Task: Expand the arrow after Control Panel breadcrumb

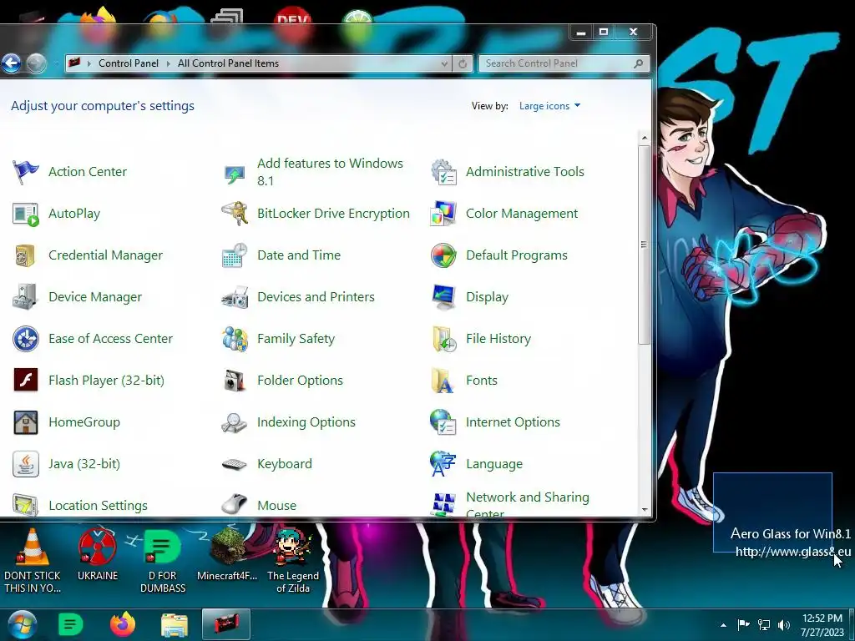Action: pos(168,63)
